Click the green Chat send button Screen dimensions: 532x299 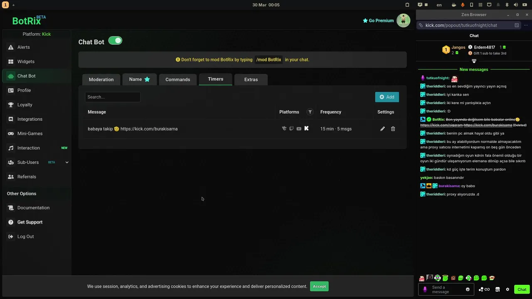tap(522, 289)
